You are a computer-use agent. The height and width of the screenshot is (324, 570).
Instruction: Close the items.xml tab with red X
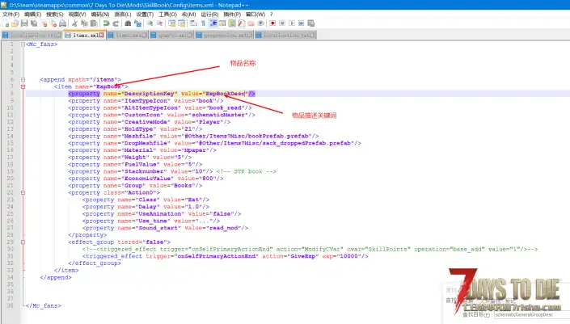[x=101, y=36]
